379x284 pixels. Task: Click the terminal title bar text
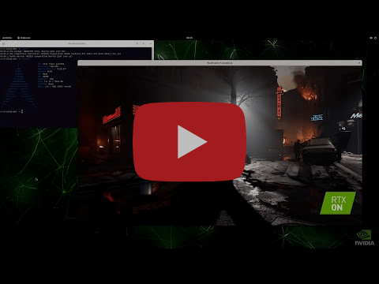pyautogui.click(x=77, y=43)
